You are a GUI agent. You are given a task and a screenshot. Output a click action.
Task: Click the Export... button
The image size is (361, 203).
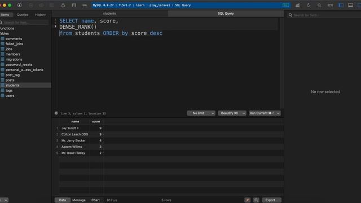tap(271, 200)
